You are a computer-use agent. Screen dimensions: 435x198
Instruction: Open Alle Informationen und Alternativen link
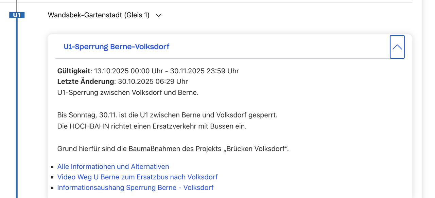tap(113, 166)
